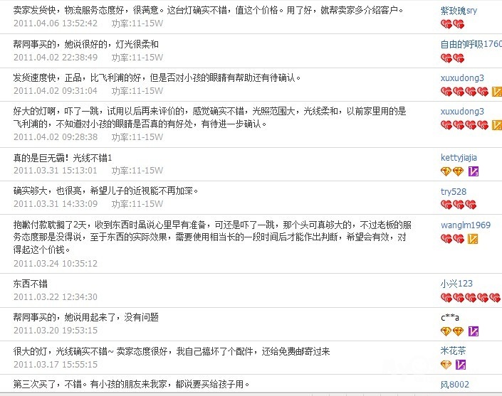This screenshot has width=502, height=396.
Task: Click the purple VIP badge under c**a
Action: pyautogui.click(x=473, y=331)
